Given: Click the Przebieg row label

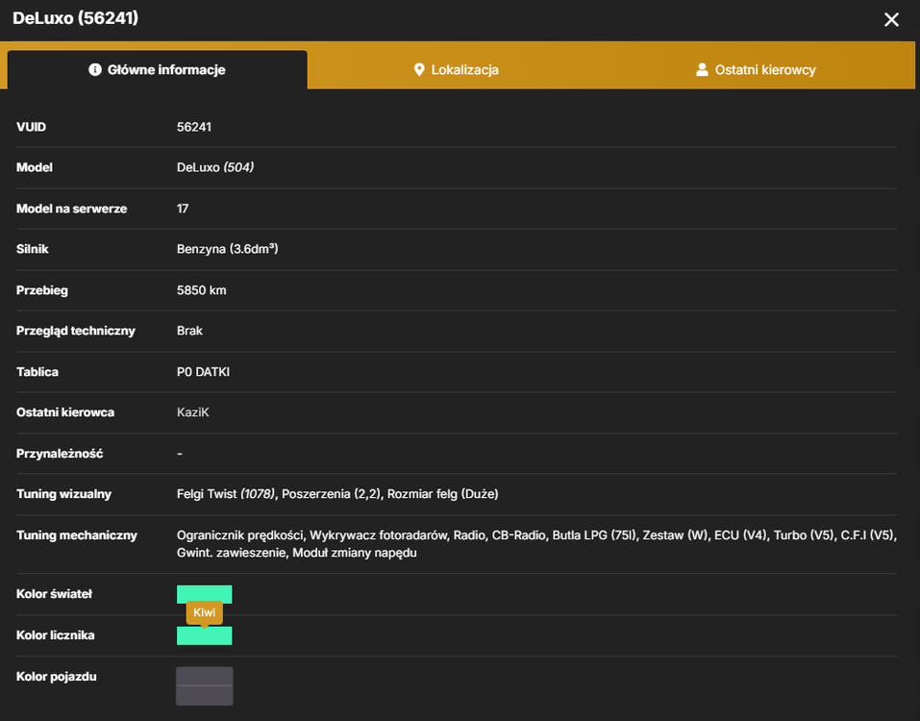Looking at the screenshot, I should pyautogui.click(x=41, y=290).
